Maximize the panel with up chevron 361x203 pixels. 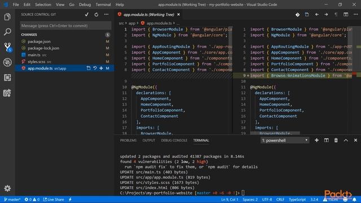coord(346,140)
